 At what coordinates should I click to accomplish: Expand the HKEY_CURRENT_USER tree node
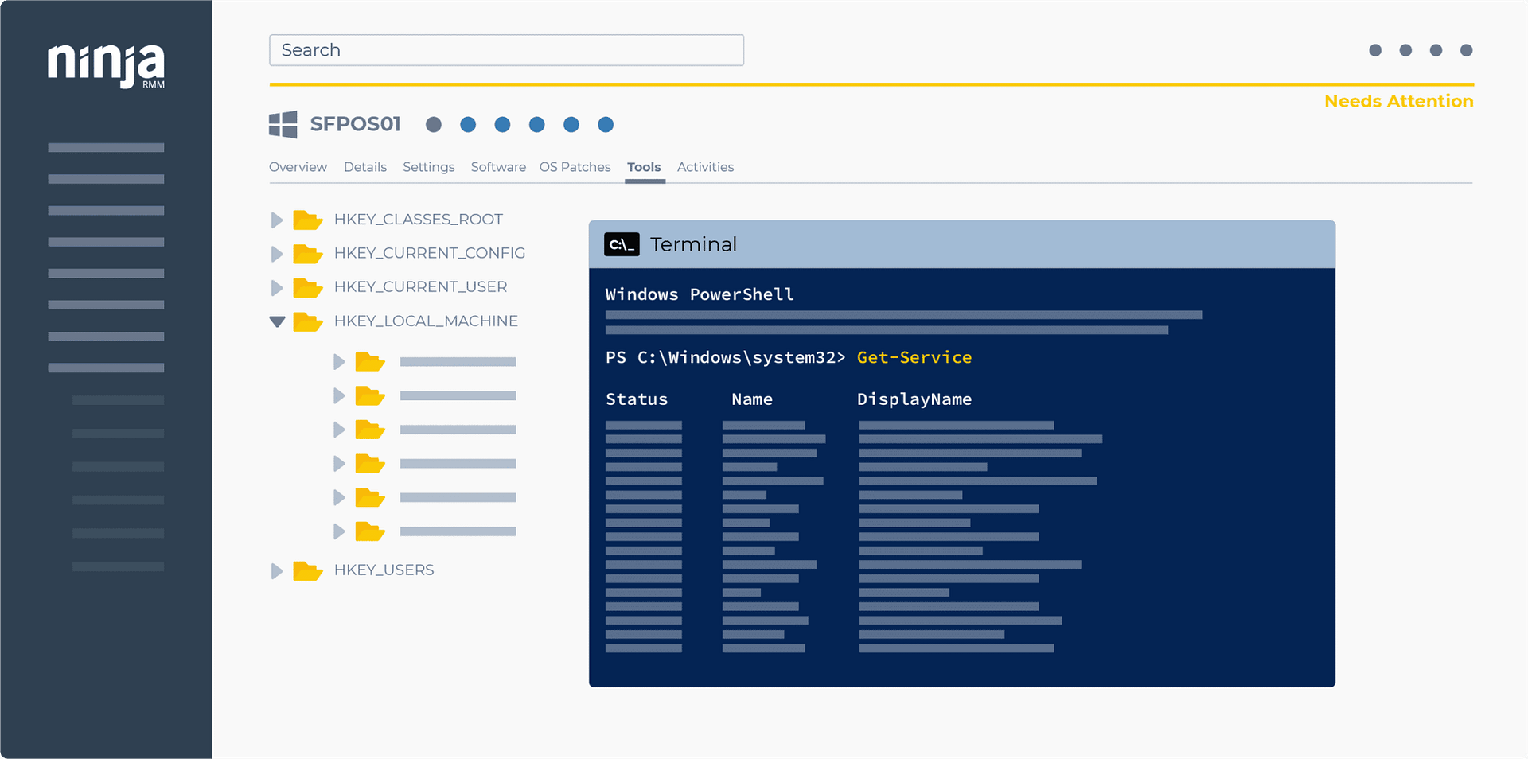click(x=276, y=287)
